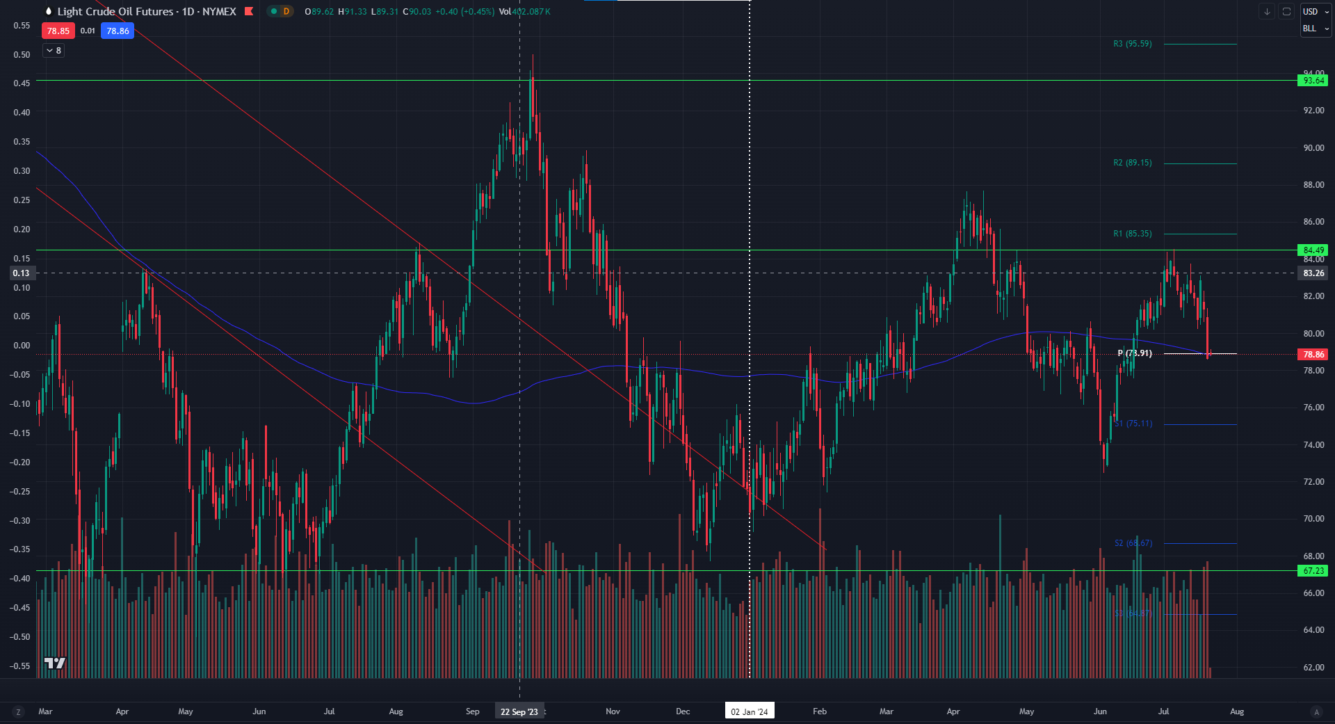Click the 22 Sep '23 date marker

[519, 711]
